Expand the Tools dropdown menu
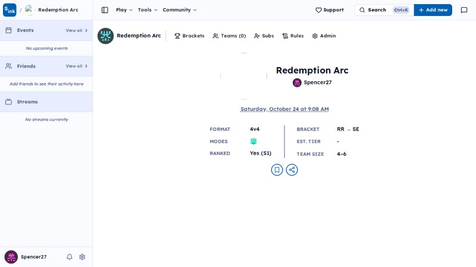 tap(148, 10)
